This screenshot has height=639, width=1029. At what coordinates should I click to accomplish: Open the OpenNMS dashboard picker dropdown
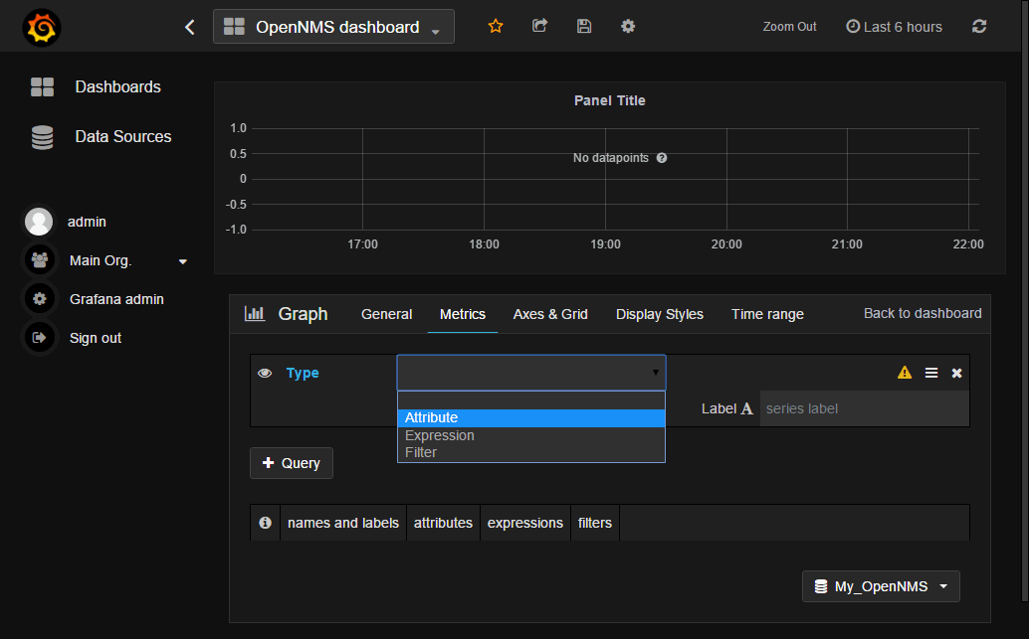(333, 27)
